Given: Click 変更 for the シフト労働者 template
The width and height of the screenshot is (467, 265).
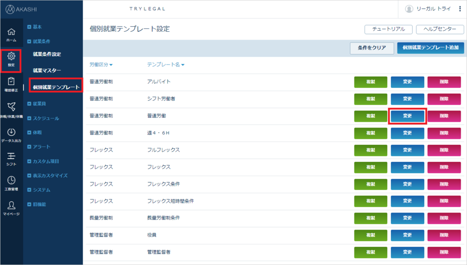Looking at the screenshot, I should 408,99.
